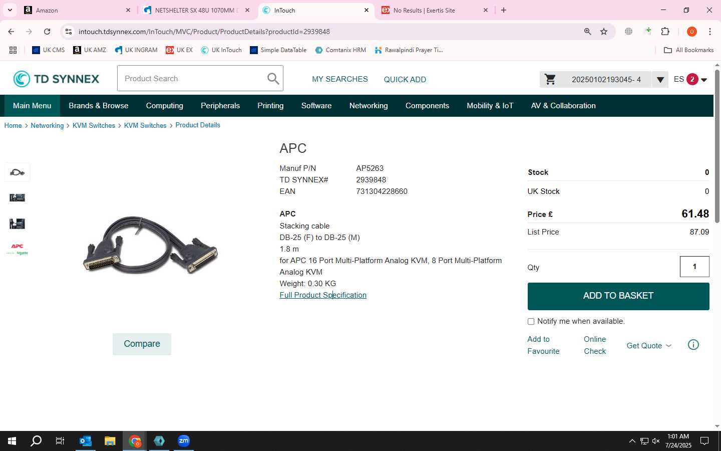The width and height of the screenshot is (721, 451).
Task: Open All Bookmarks folder
Action: [x=688, y=50]
